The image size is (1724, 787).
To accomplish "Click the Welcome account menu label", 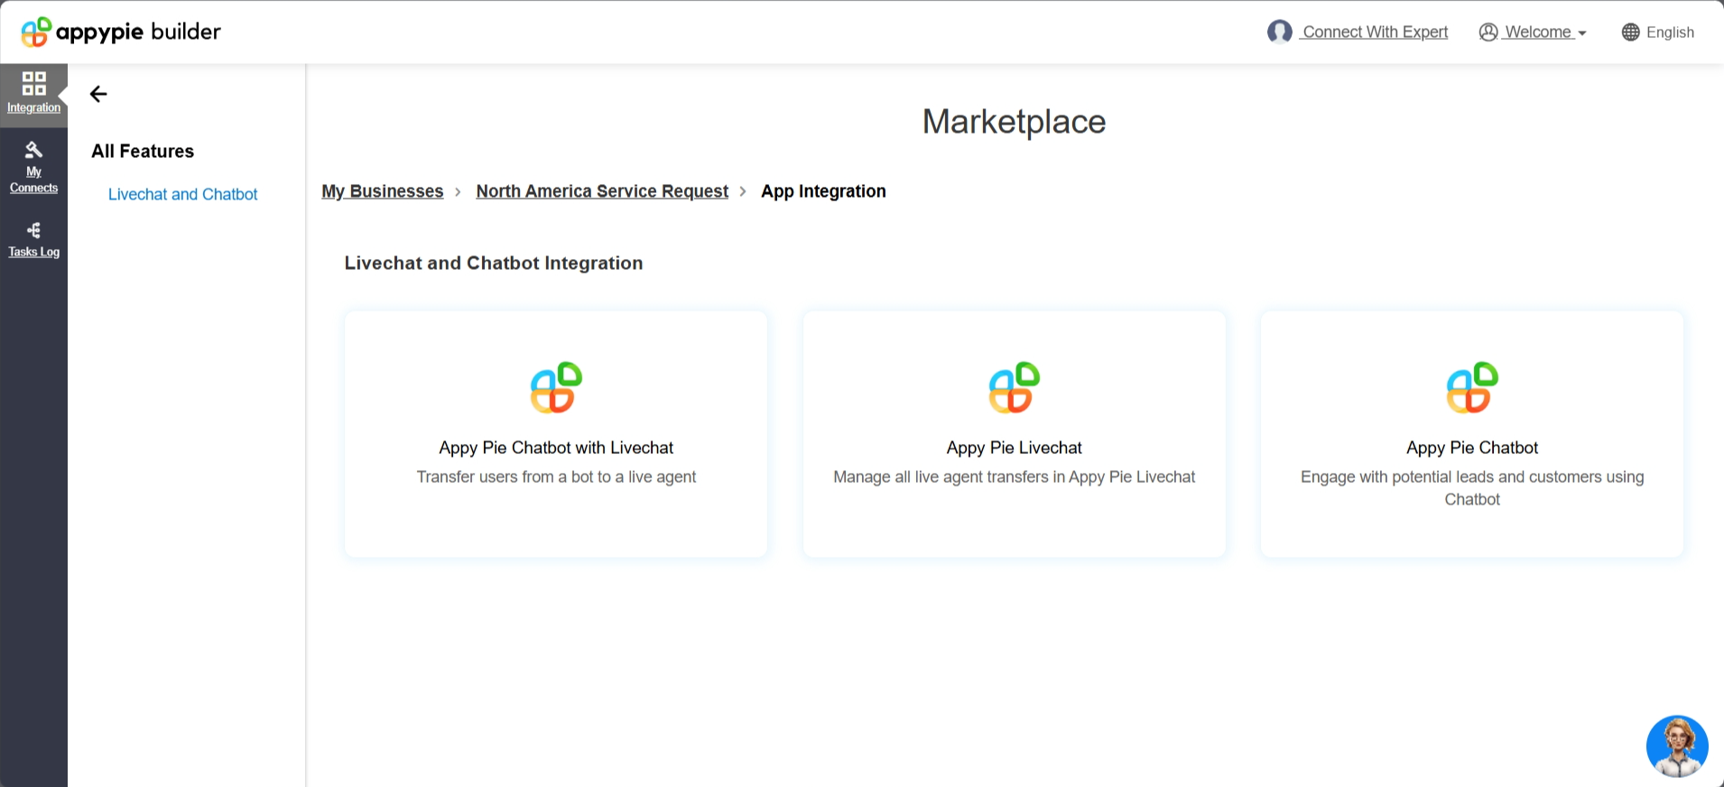I will [x=1538, y=32].
